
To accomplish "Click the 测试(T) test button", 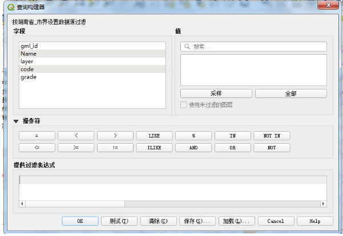I will tap(119, 221).
